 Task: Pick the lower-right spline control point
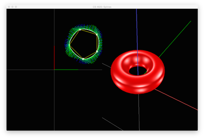click(x=97, y=51)
